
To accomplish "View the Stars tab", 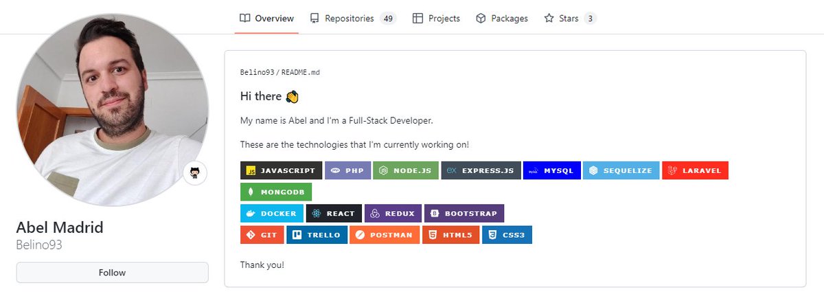I will tap(570, 19).
